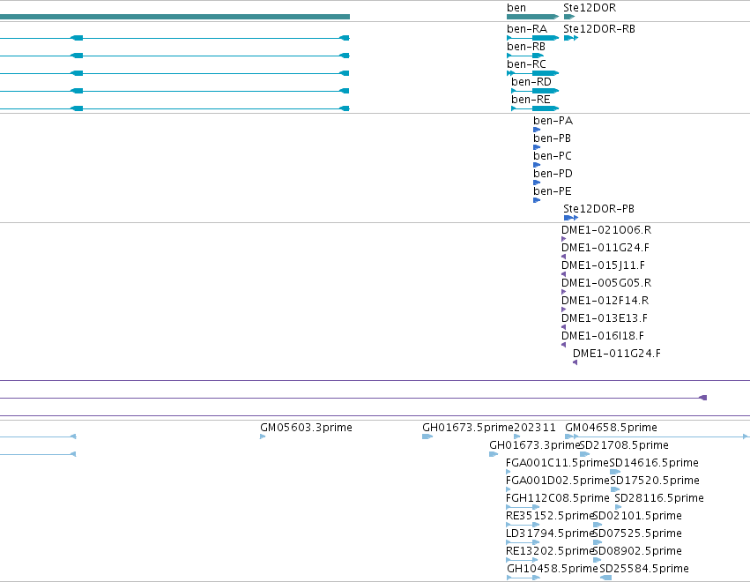This screenshot has height=582, width=750.
Task: Select the GM05603.3prime arrow glyph
Action: tap(263, 436)
